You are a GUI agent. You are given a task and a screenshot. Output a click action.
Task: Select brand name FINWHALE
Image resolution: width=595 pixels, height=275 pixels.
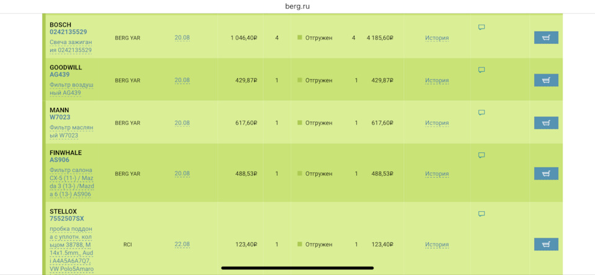tap(66, 152)
